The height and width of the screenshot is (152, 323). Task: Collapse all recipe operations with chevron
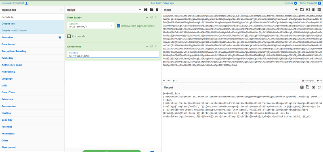[140, 10]
